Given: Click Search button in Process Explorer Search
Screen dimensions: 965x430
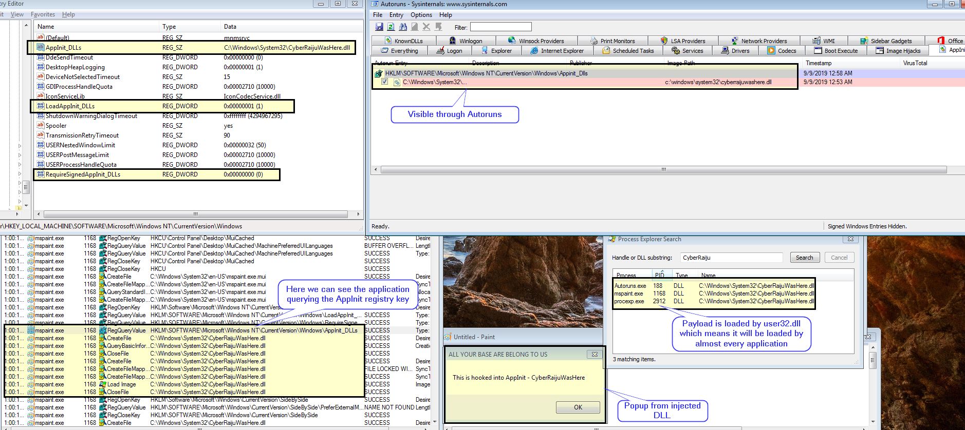Looking at the screenshot, I should click(x=804, y=258).
